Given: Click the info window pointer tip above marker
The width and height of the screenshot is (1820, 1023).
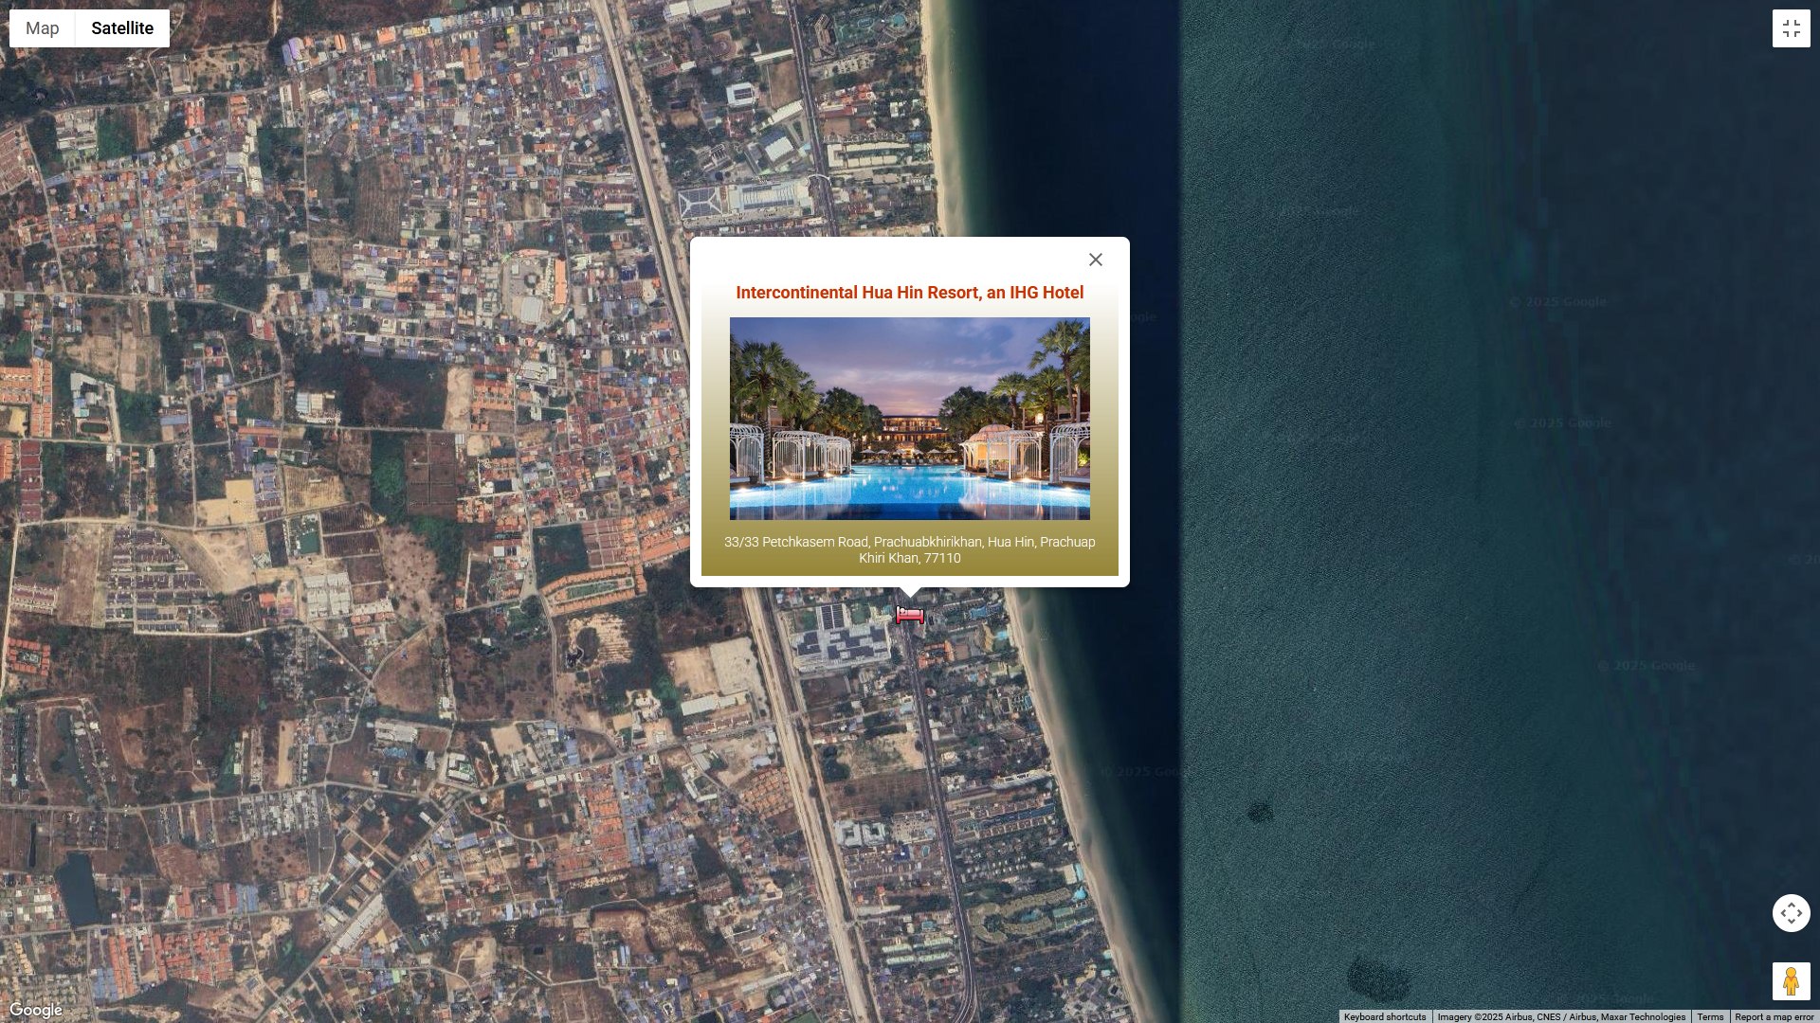Looking at the screenshot, I should coord(909,592).
